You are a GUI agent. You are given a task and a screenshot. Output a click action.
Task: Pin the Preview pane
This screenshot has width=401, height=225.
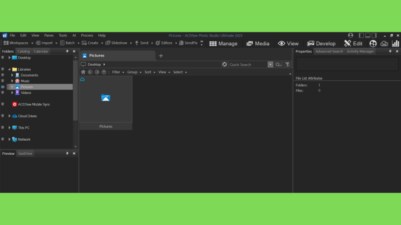coord(67,154)
